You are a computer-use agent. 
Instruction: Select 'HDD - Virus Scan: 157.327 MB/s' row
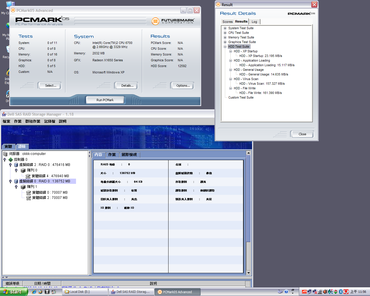click(x=262, y=84)
